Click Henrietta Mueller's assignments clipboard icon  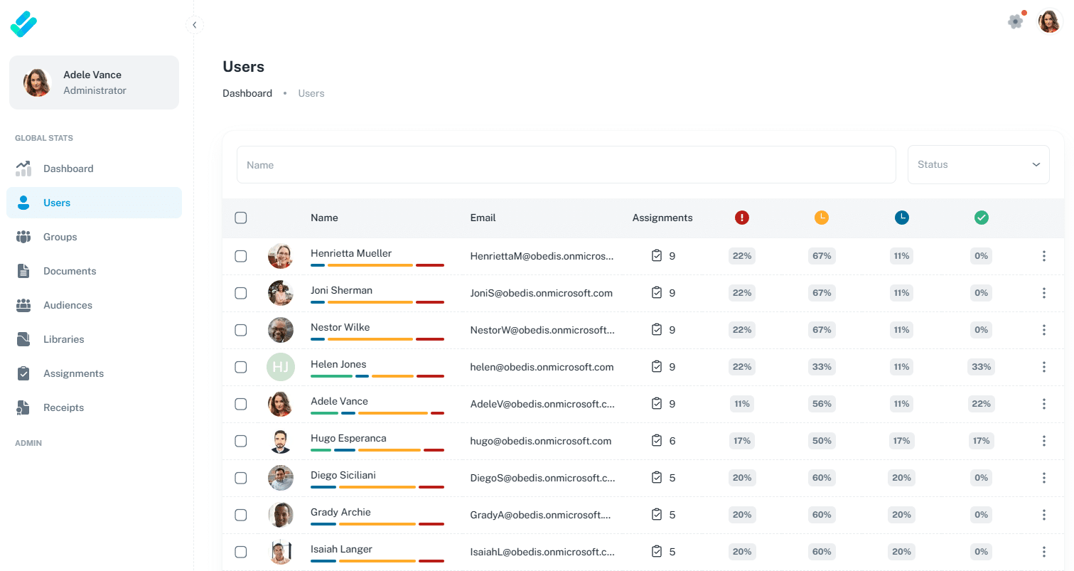657,256
